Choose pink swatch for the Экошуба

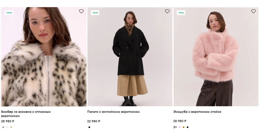pyautogui.click(x=180, y=127)
